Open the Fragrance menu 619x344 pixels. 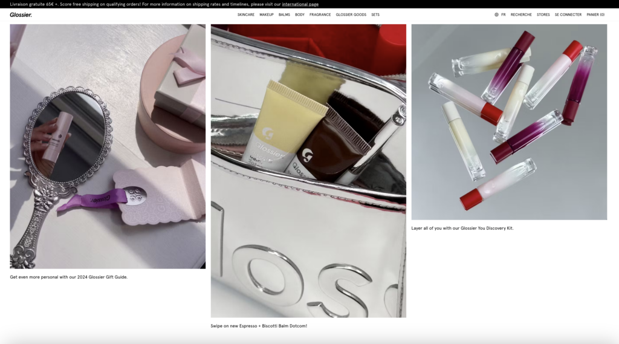click(320, 15)
